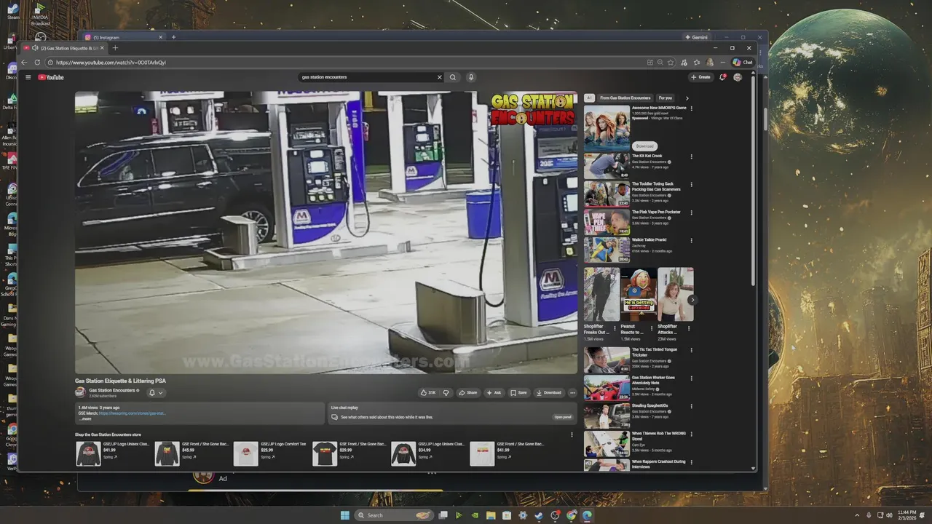Open the teespring GSE Merch link

[x=133, y=413]
